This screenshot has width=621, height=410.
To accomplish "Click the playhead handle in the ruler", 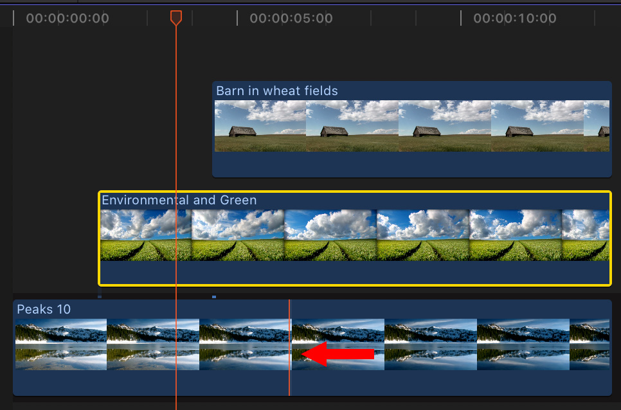I will [175, 18].
